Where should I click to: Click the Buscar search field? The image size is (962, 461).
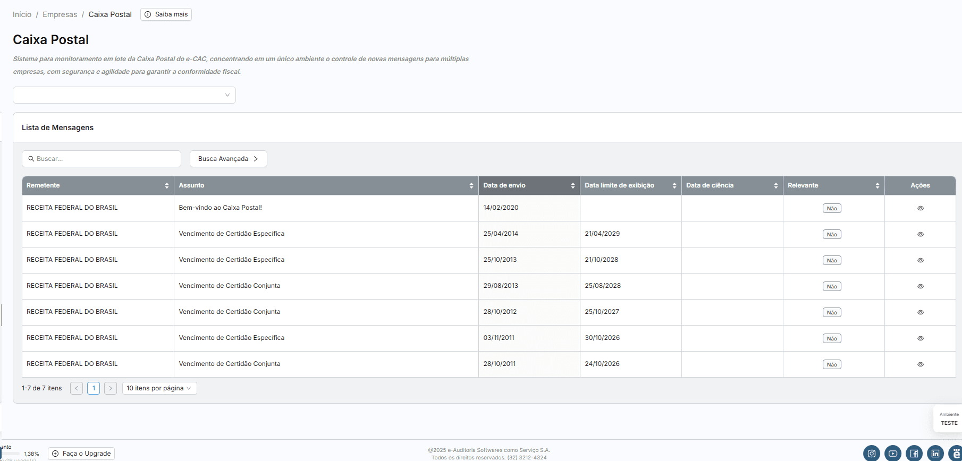click(x=102, y=159)
